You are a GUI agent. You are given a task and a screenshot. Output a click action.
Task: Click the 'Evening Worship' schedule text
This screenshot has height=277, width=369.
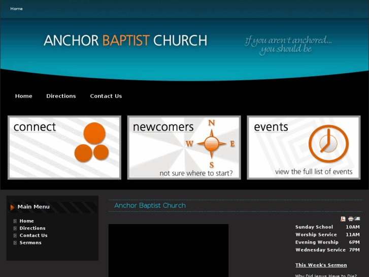click(x=317, y=242)
